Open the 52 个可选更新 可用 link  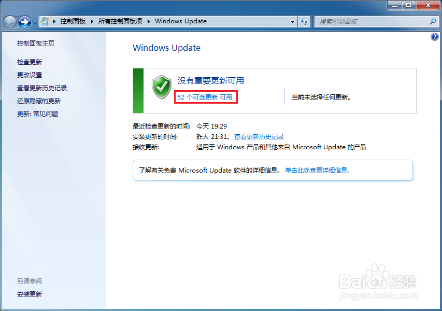206,97
